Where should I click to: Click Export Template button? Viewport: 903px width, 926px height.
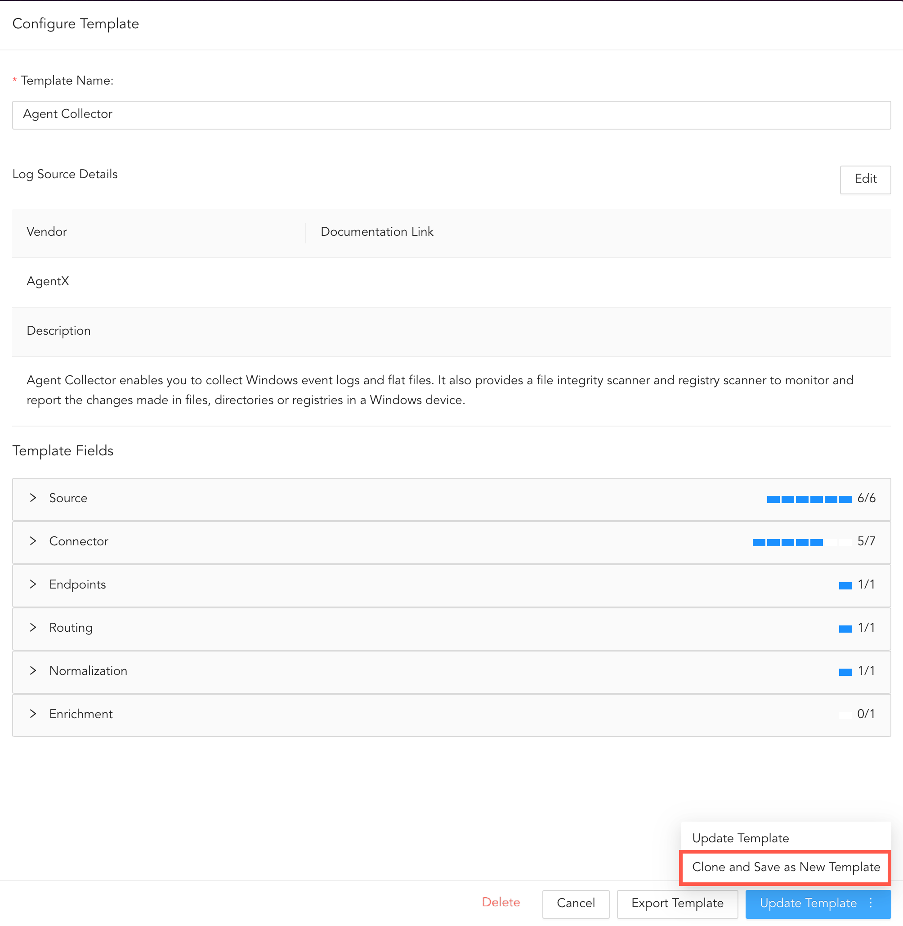point(677,903)
